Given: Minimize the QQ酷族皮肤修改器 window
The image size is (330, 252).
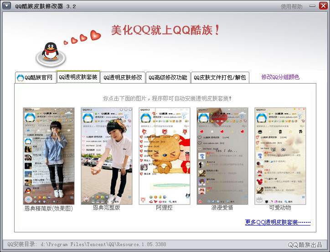Looking at the screenshot, I should pos(312,6).
